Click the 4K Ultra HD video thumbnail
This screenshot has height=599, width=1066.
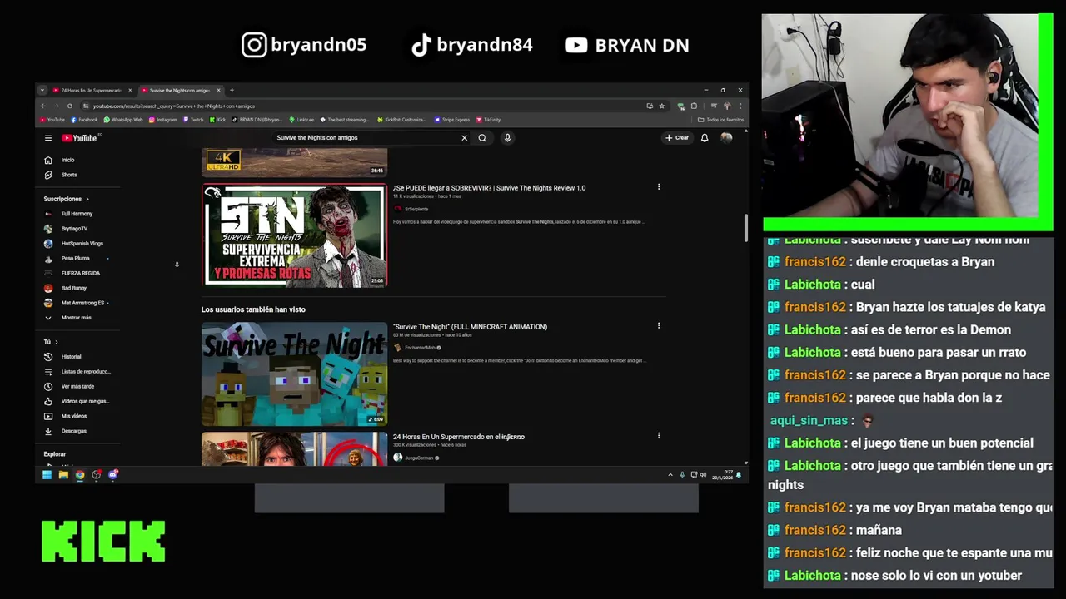coord(294,162)
